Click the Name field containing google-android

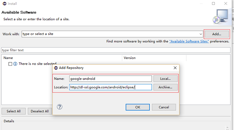click(x=110, y=79)
